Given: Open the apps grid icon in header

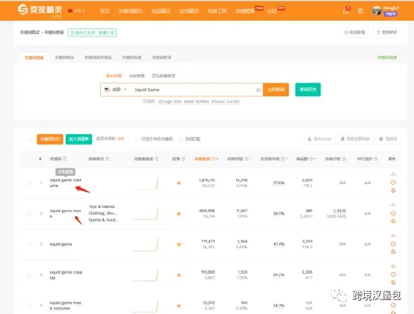Looking at the screenshot, I should click(360, 10).
